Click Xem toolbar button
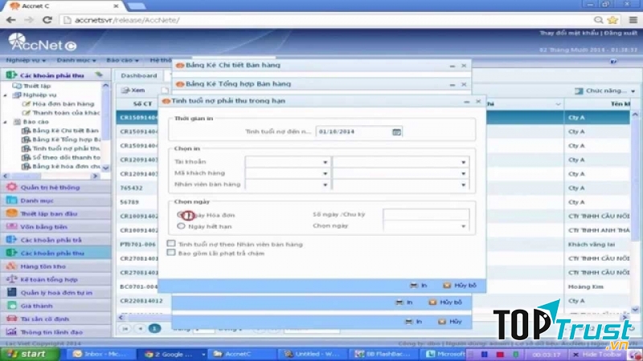The image size is (643, 361). click(133, 90)
